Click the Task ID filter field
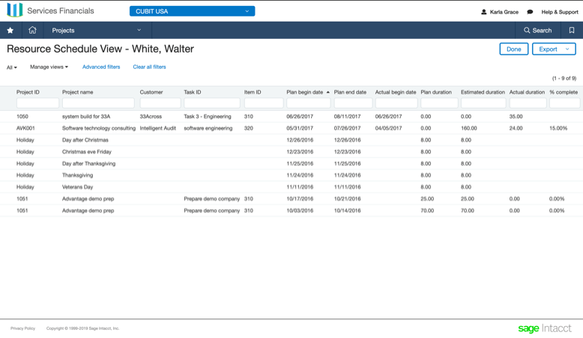 (x=212, y=103)
